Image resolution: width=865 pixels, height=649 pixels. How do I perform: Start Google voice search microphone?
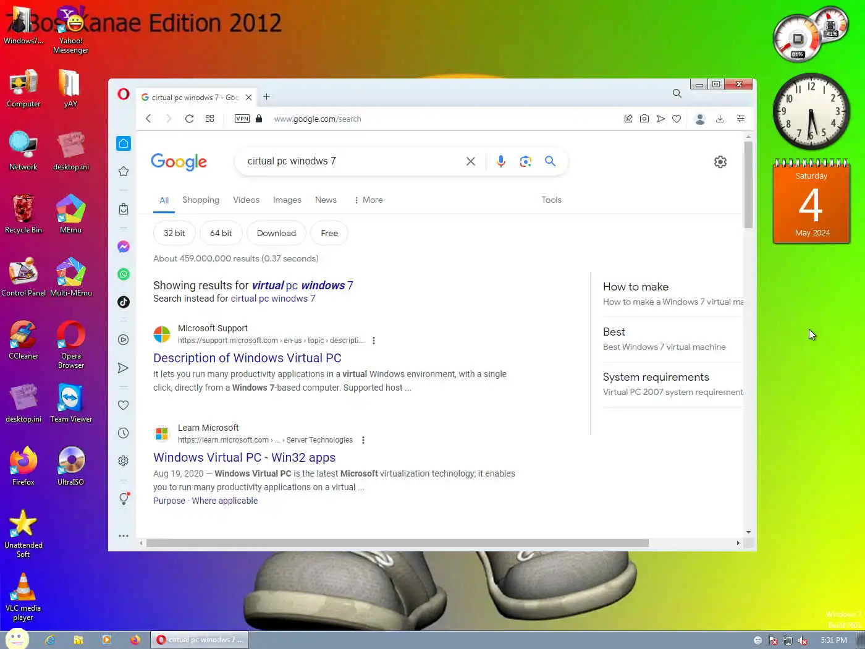(501, 161)
